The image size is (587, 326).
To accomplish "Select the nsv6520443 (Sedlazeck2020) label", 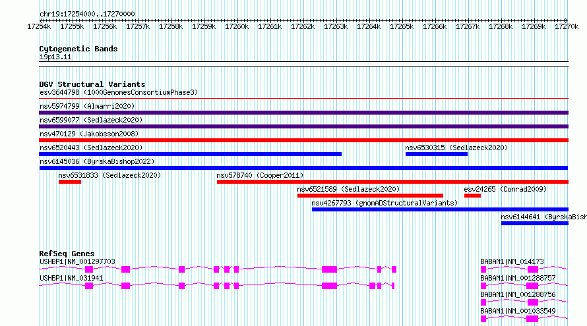I will [91, 148].
